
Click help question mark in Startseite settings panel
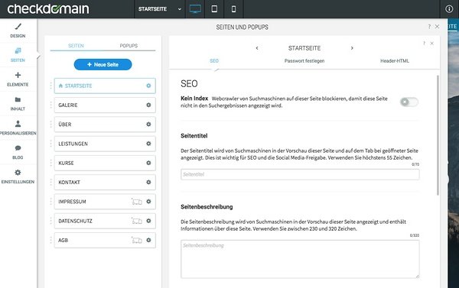click(424, 44)
